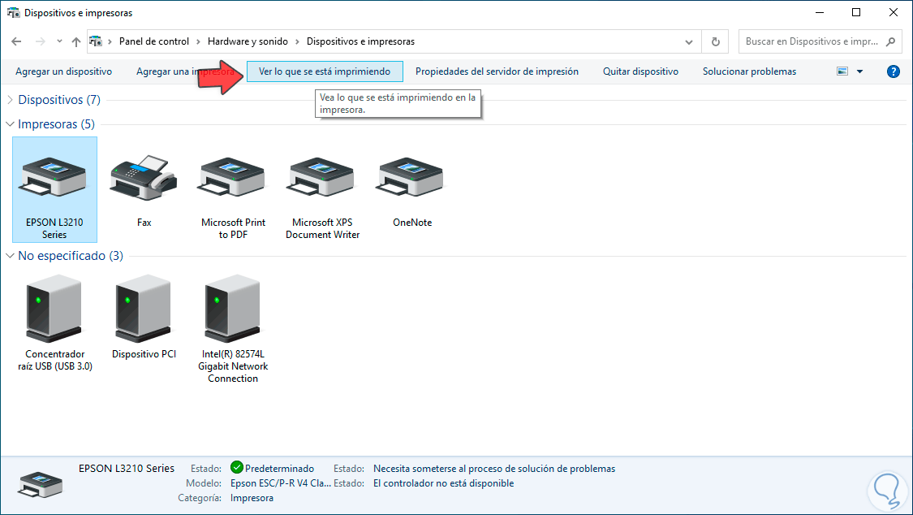Click the Predeterminado status text
The width and height of the screenshot is (913, 515).
tap(279, 469)
